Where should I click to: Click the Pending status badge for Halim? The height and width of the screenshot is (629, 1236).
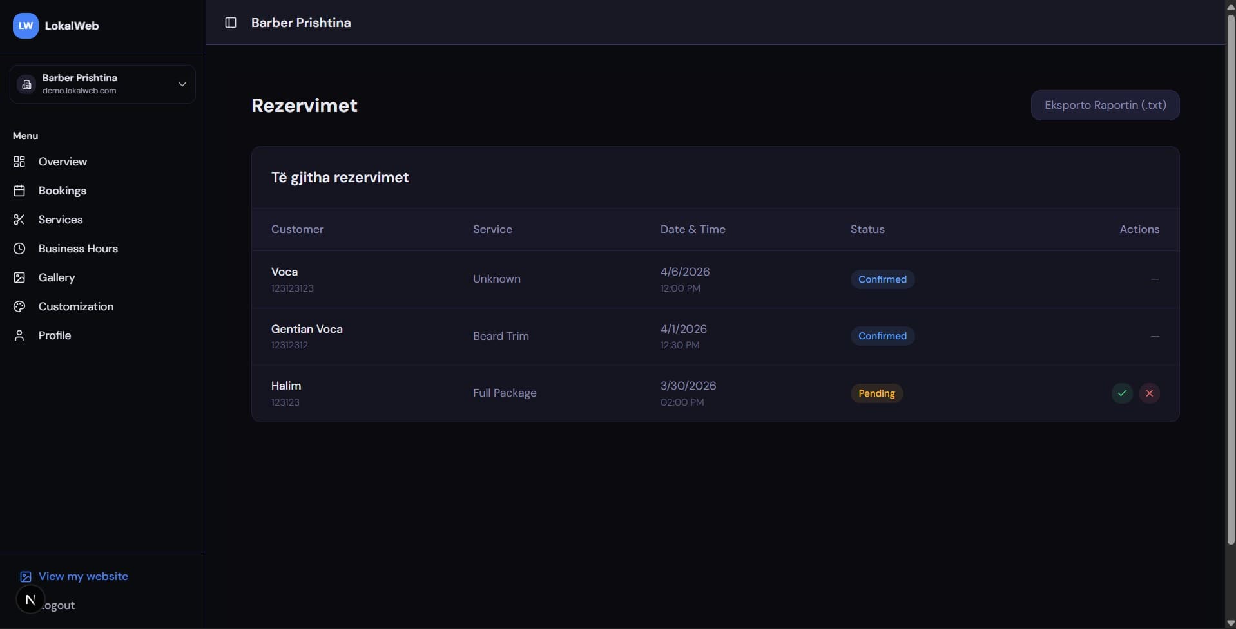tap(876, 393)
